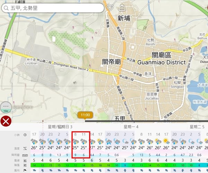Close the forecast panel with red X

(6, 121)
